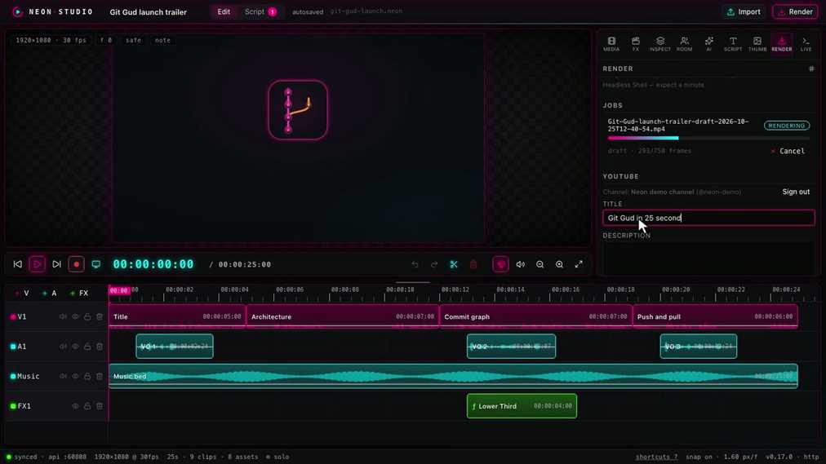Screen dimensions: 826x464
Task: Select the Lower Third FX clip
Action: click(x=522, y=406)
